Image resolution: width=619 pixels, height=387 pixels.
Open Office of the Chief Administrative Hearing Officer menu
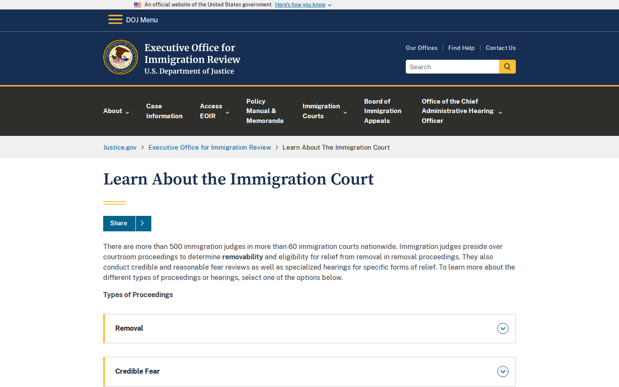click(462, 111)
